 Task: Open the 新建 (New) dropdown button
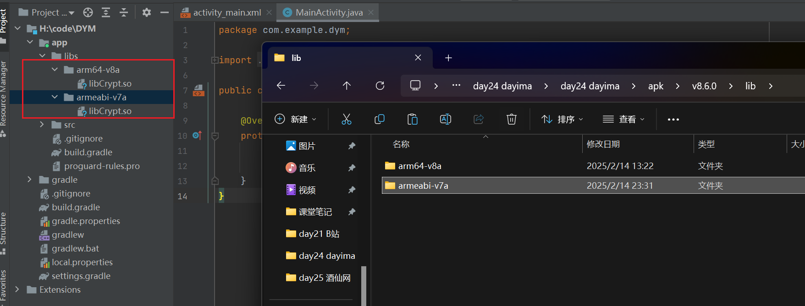(295, 119)
